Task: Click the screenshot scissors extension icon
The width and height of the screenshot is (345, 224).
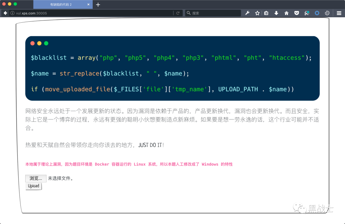Action: coord(307,13)
